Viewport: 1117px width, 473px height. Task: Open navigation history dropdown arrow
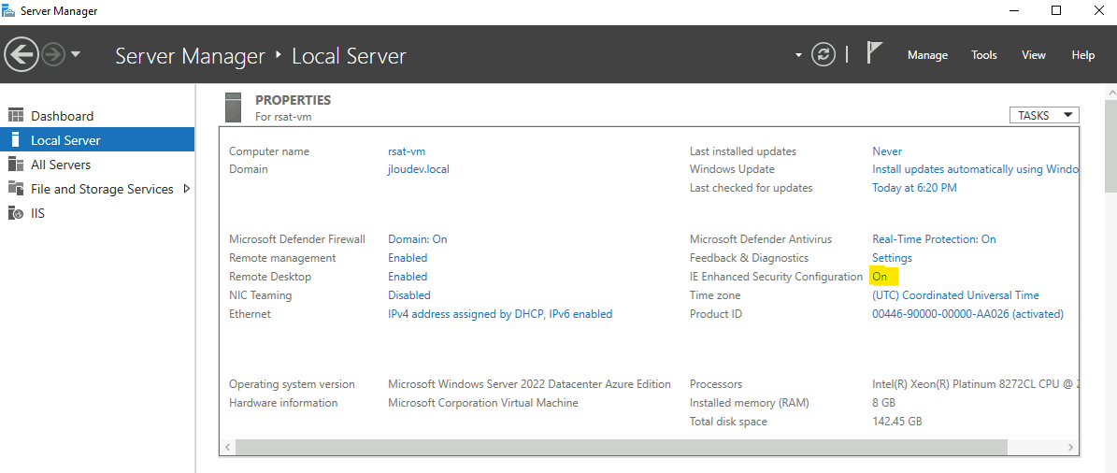[x=76, y=54]
